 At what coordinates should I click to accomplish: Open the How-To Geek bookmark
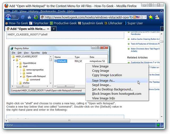pyautogui.click(x=17, y=23)
